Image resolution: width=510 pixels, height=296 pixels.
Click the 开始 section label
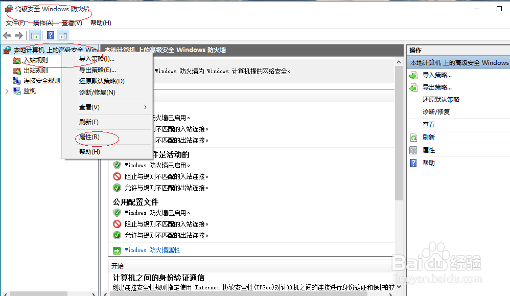[118, 266]
